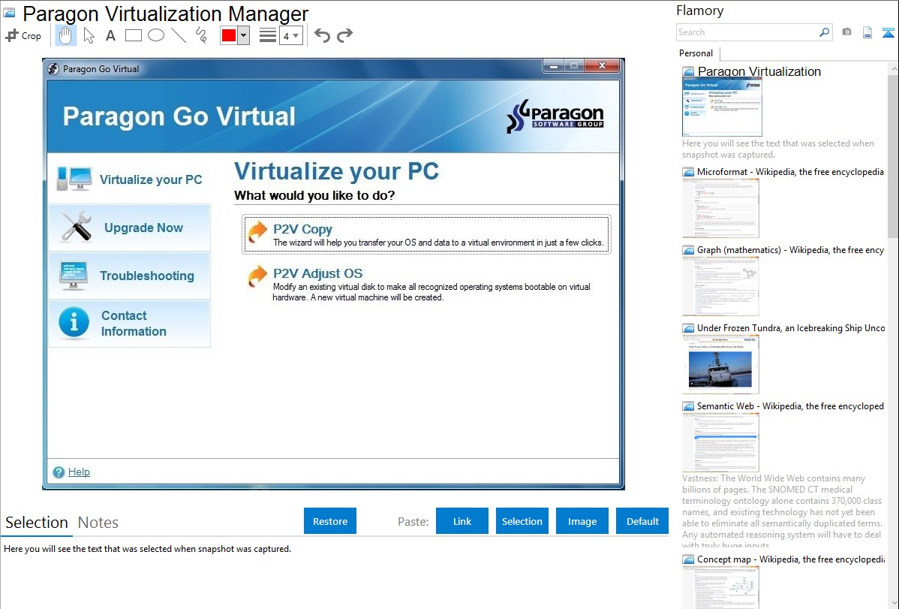Click the Paragon Software Group logo
Viewport: 899px width, 609px height.
555,116
